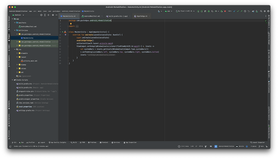Open the My Pixel 4 device dropdown

tap(186, 11)
